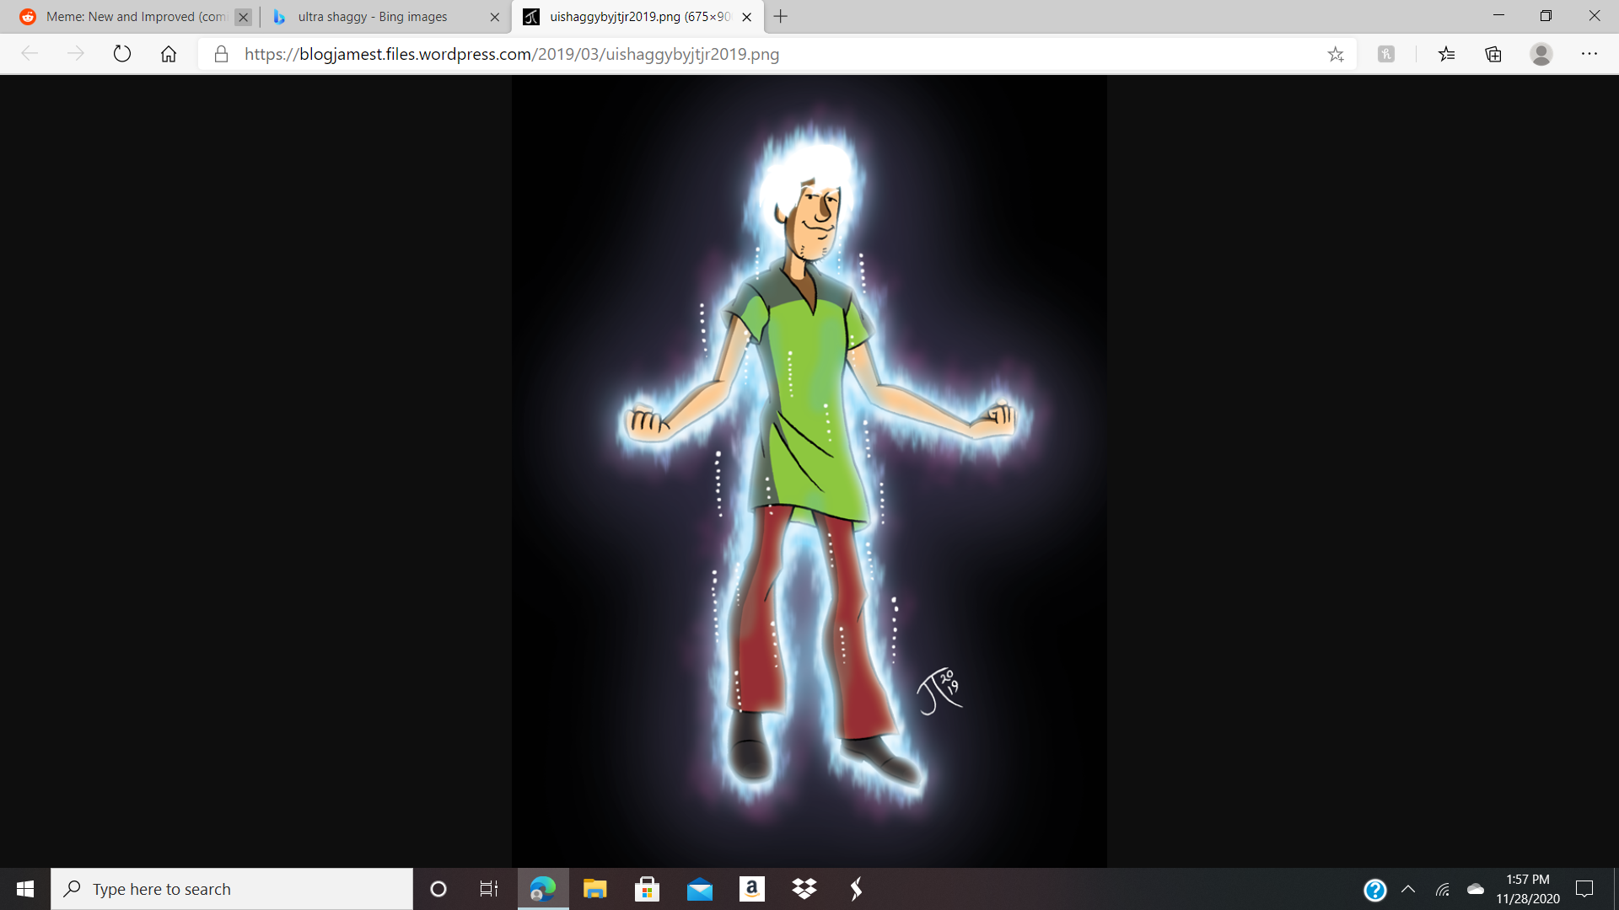Open the clock showing 1:57 PM
This screenshot has height=910, width=1619.
[1528, 889]
